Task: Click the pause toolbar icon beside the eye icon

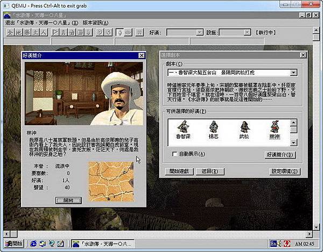Action: (139, 32)
